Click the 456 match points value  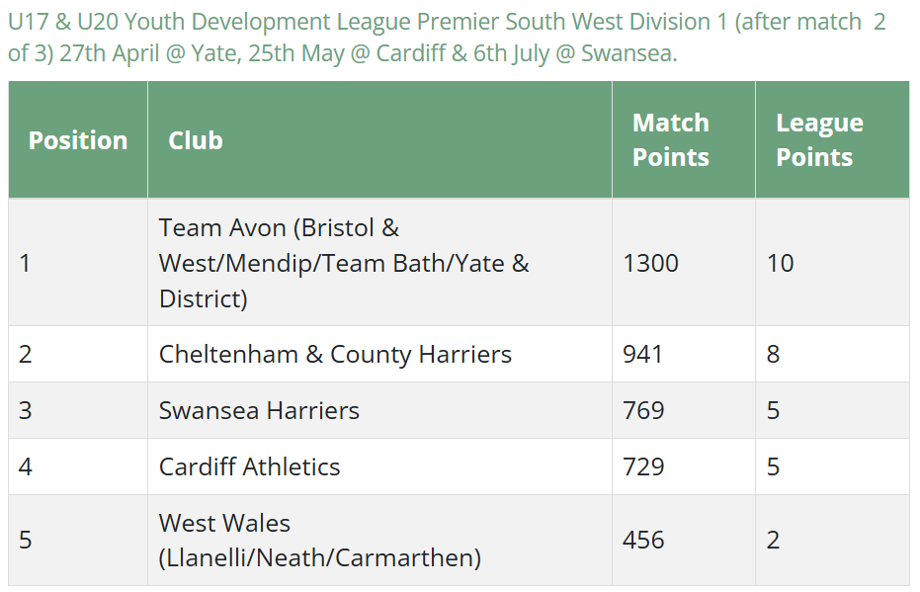click(643, 540)
